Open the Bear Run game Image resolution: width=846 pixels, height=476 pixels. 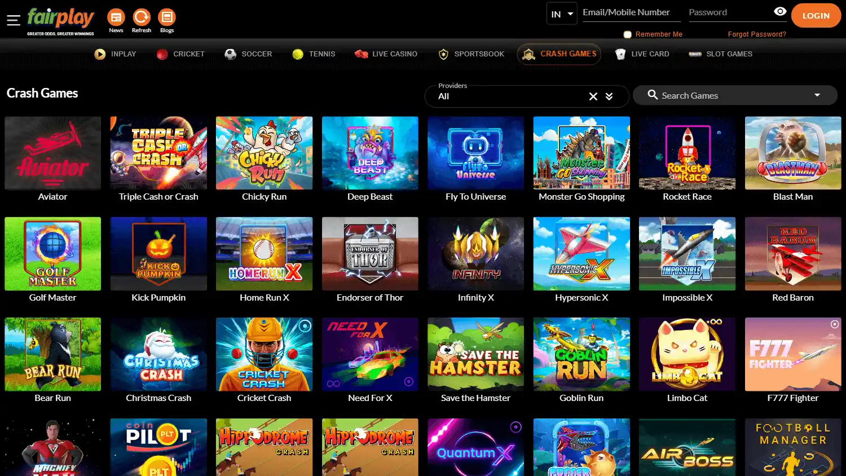coord(52,354)
